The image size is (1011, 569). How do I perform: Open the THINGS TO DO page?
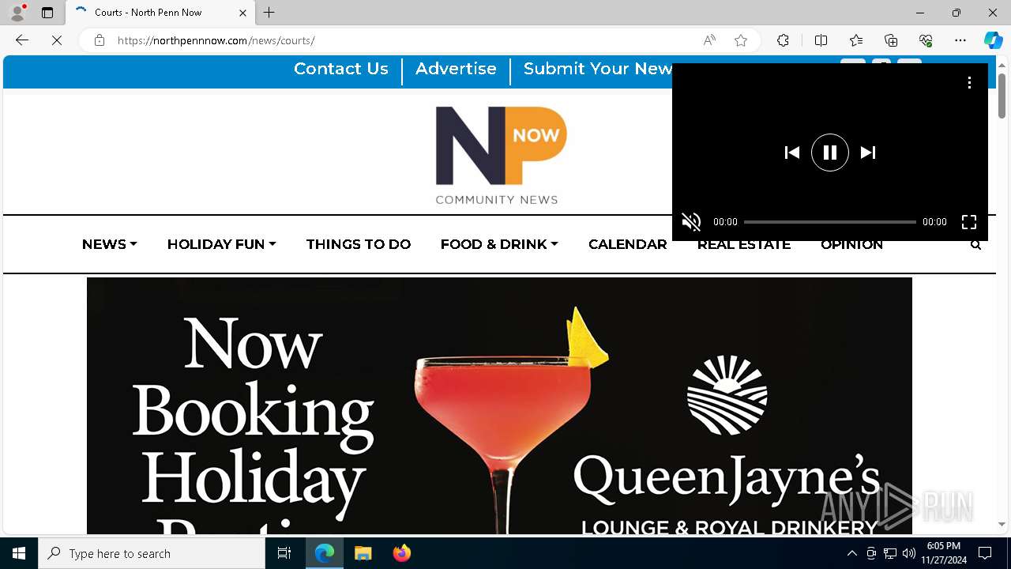click(359, 244)
